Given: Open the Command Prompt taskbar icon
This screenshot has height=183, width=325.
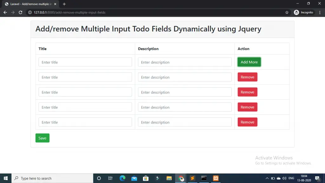Looking at the screenshot, I should [204, 178].
